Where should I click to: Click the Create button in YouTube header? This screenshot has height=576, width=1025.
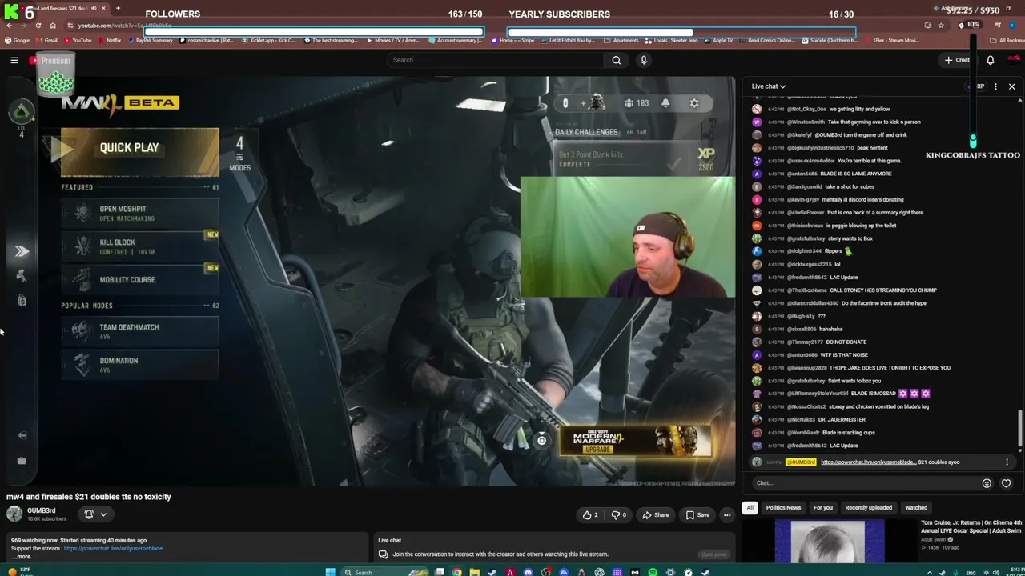click(x=957, y=60)
